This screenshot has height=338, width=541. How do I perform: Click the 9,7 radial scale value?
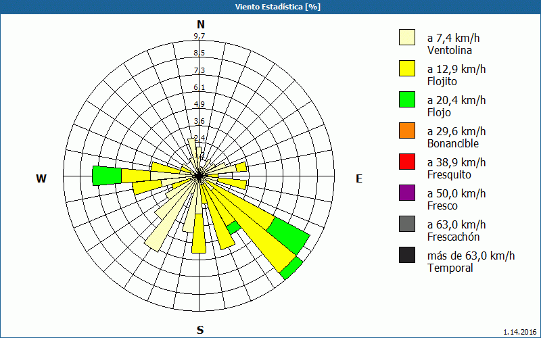[x=199, y=36]
